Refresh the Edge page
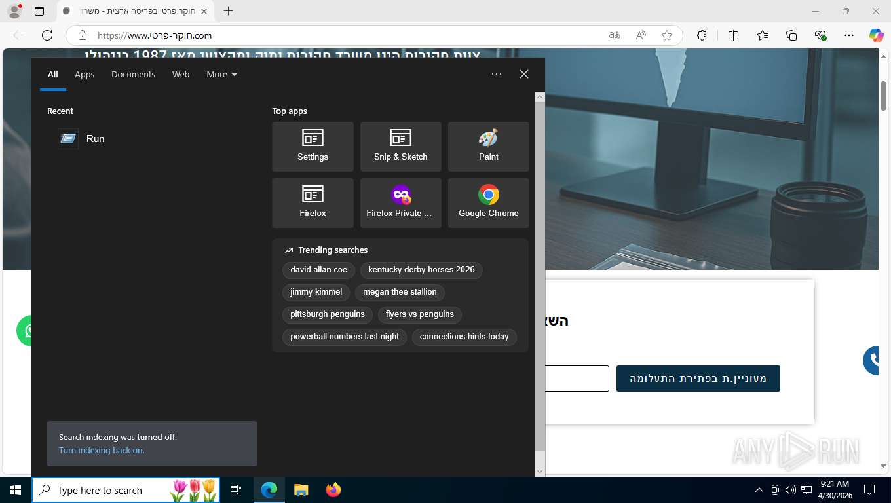 coord(47,35)
